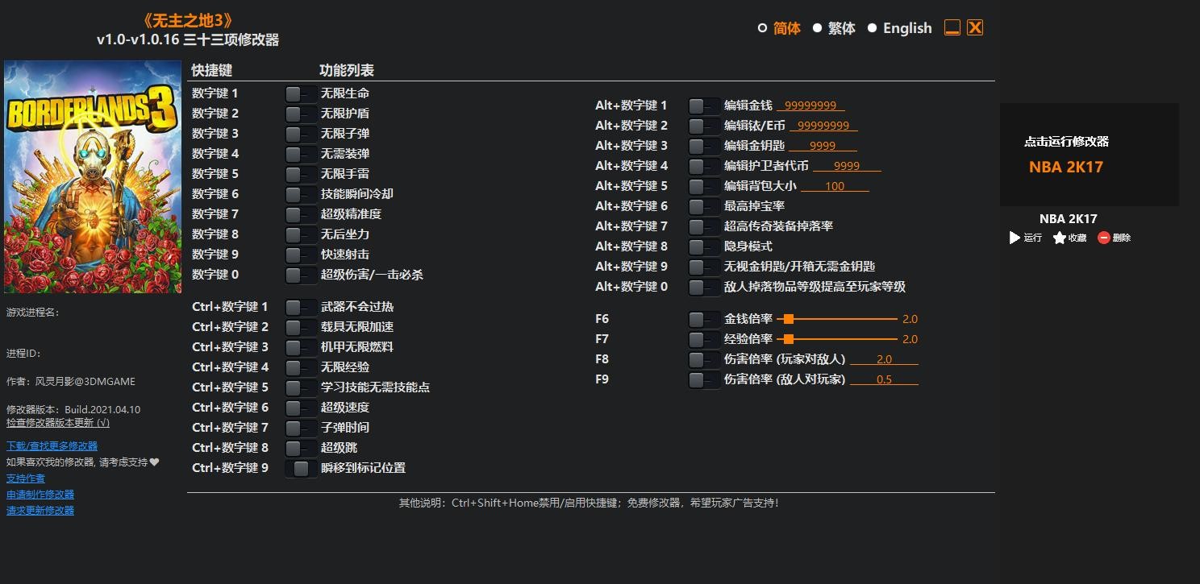
Task: Toggle 经验倍率 F7 switch
Action: point(703,339)
